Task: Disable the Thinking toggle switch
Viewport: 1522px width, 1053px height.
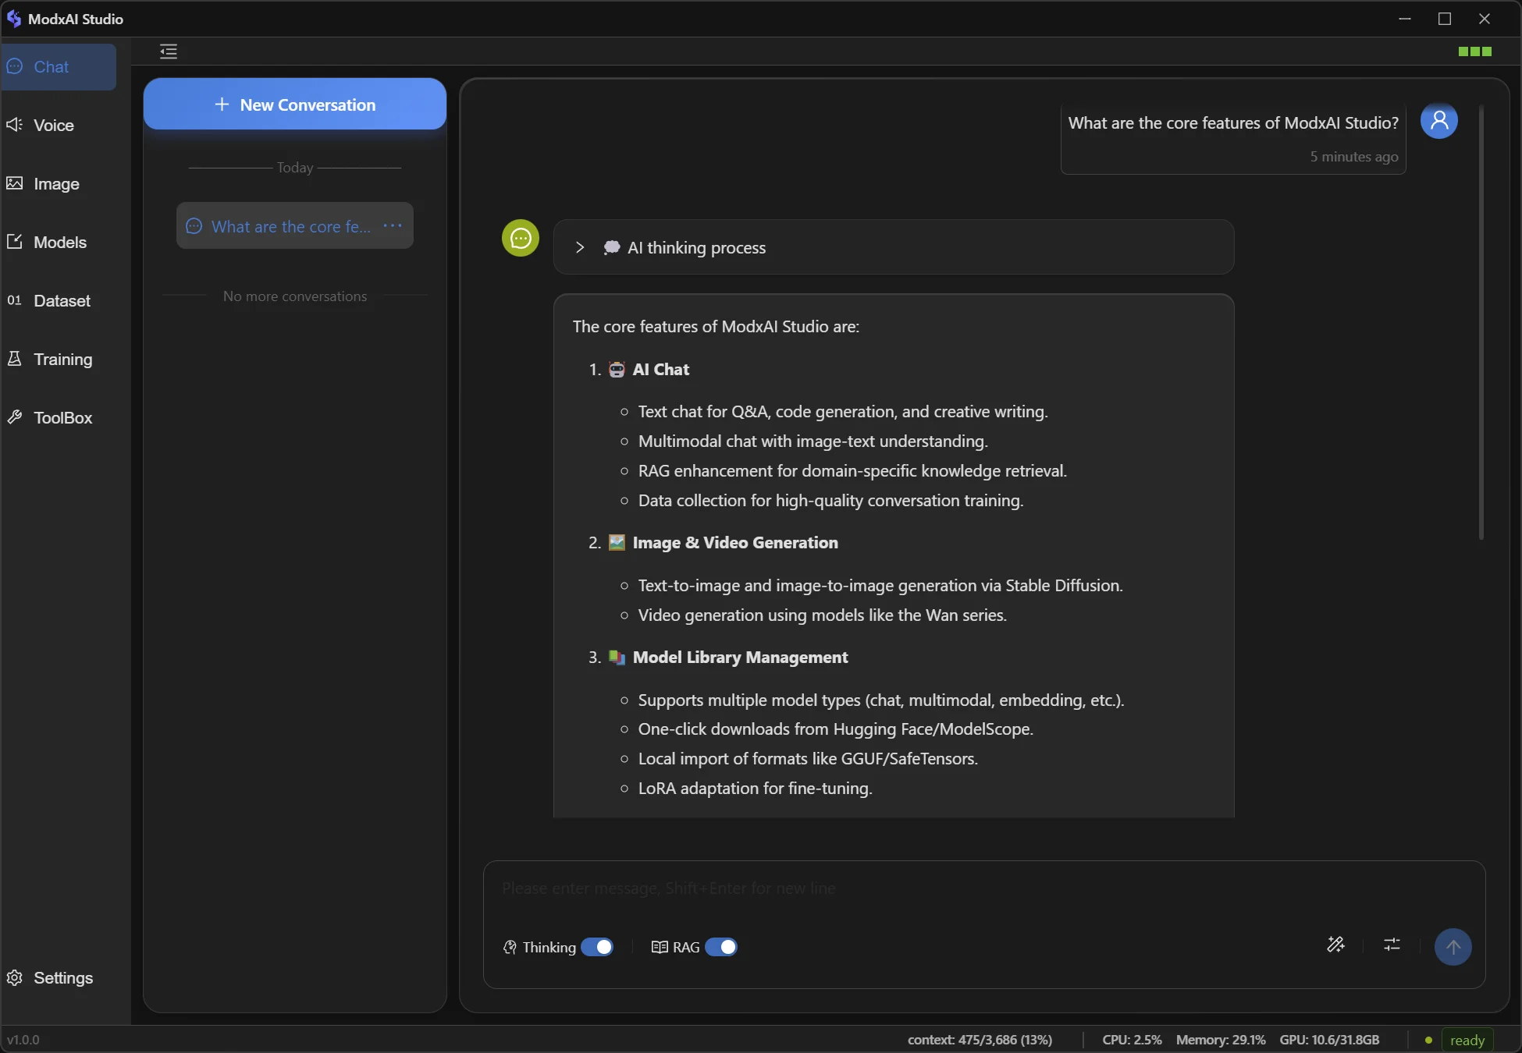Action: pos(597,947)
